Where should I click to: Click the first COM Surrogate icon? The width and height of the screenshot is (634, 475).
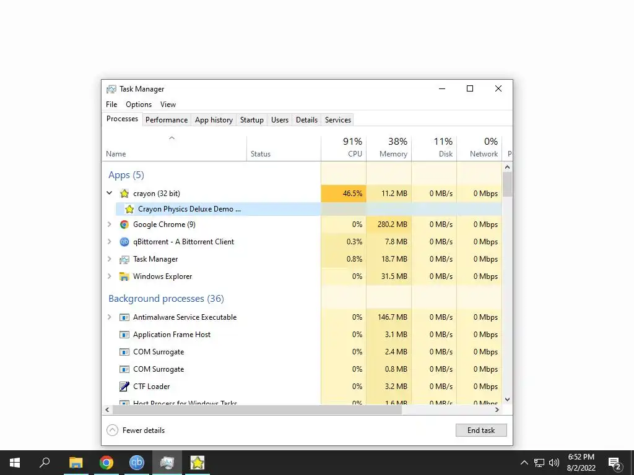[x=124, y=352]
